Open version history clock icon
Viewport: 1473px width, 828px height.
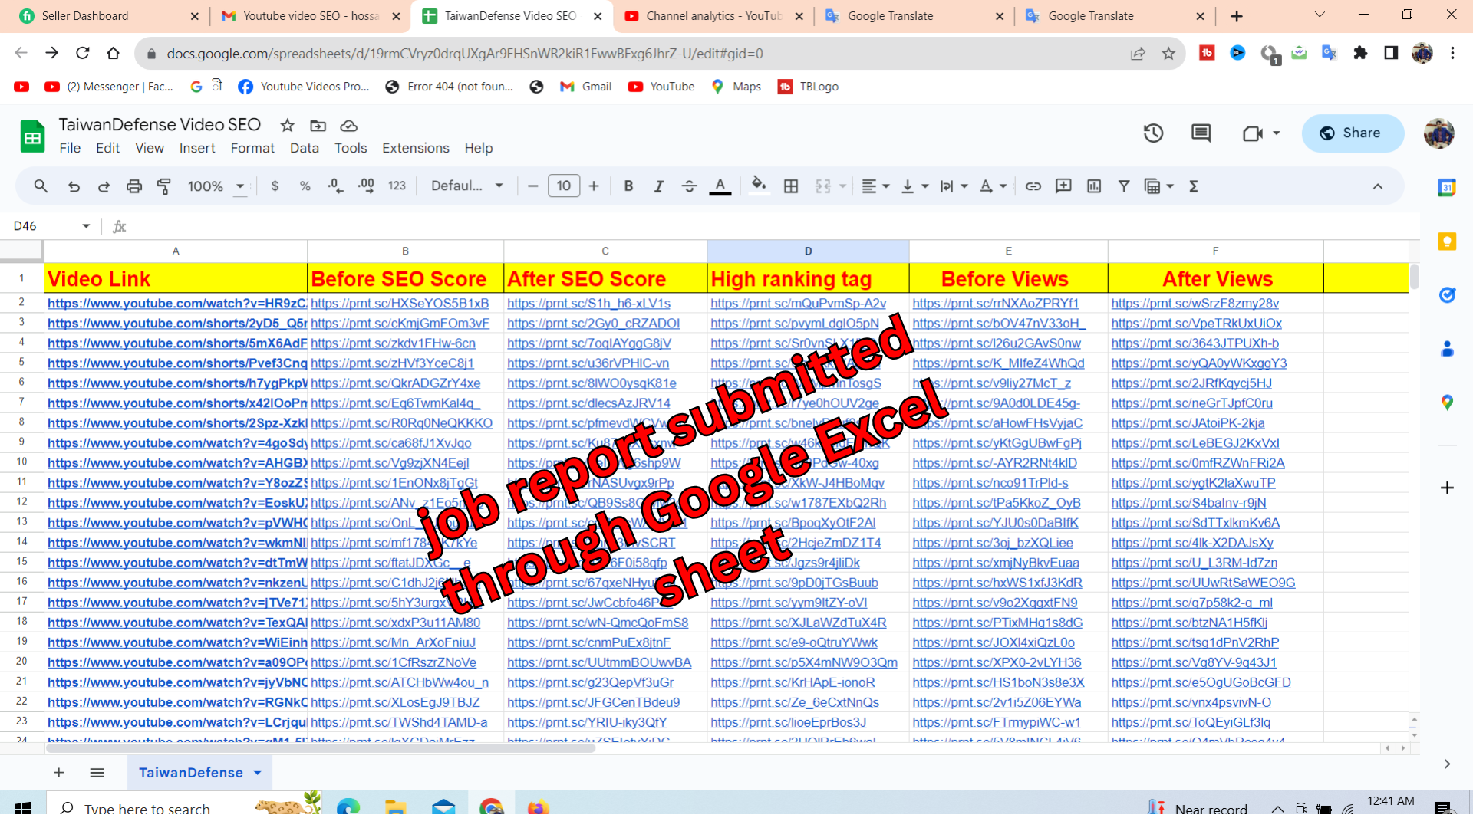coord(1153,133)
